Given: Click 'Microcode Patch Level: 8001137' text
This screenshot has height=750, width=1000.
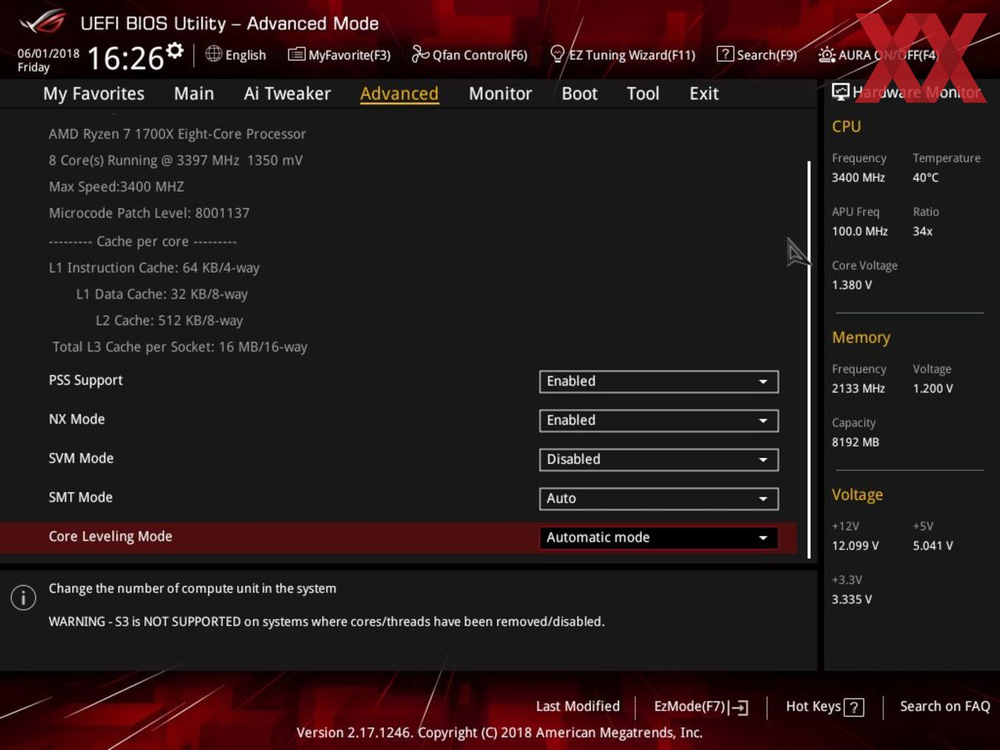Looking at the screenshot, I should [149, 213].
